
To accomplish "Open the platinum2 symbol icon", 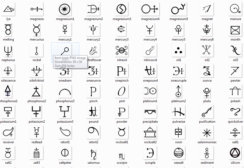I will [x=178, y=91].
